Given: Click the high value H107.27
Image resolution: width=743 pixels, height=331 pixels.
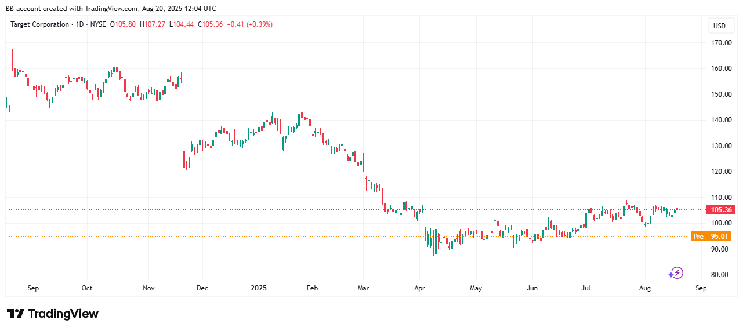Looking at the screenshot, I should [x=153, y=24].
